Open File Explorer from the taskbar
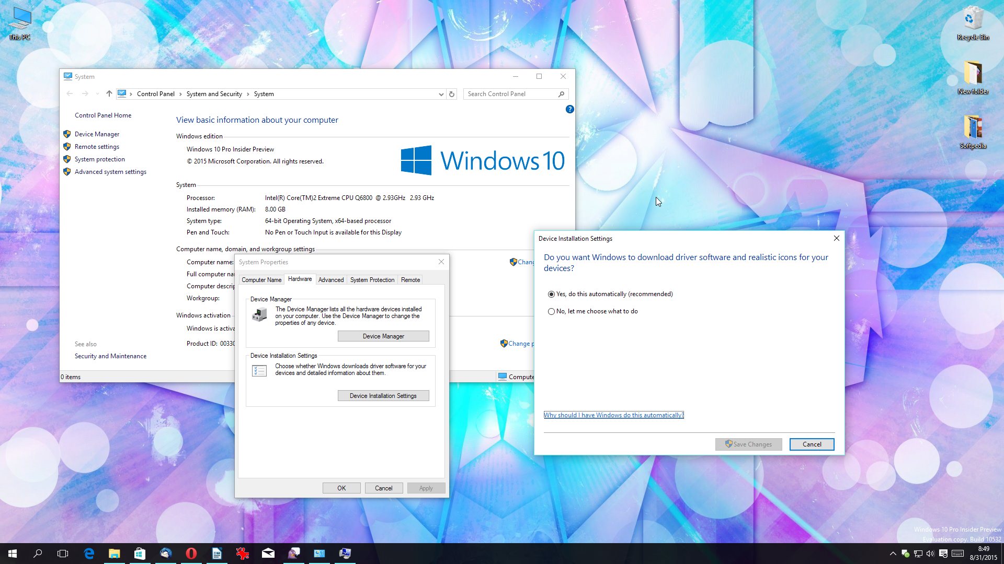Image resolution: width=1004 pixels, height=564 pixels. (x=114, y=554)
